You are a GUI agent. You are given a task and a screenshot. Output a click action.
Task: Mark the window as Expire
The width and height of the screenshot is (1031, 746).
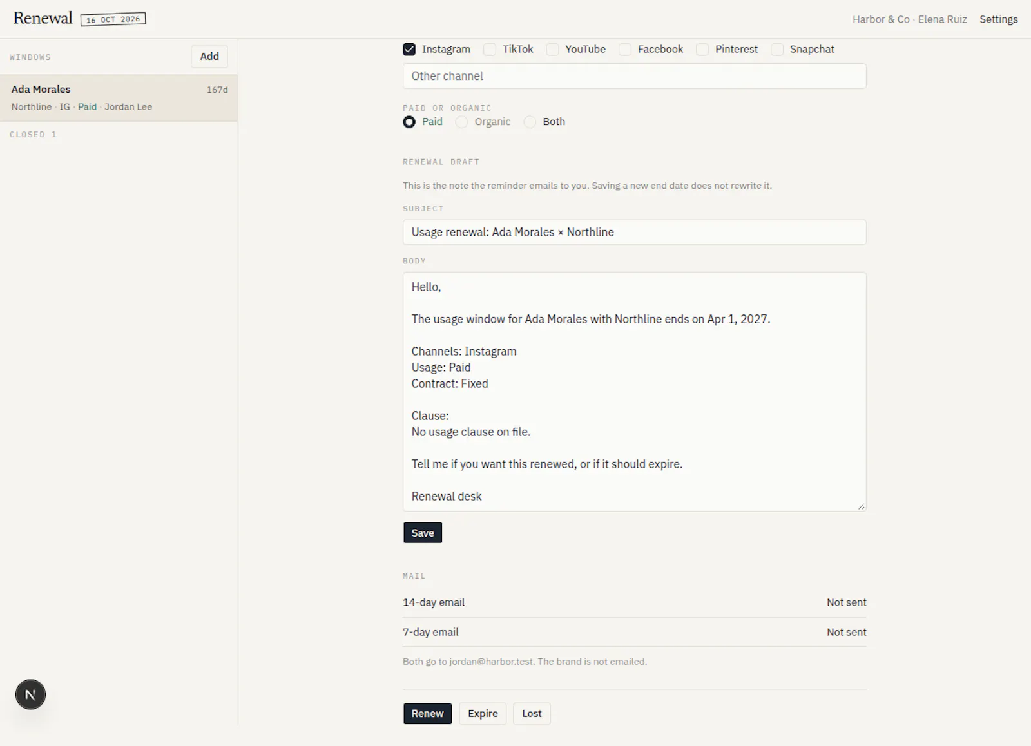coord(483,713)
